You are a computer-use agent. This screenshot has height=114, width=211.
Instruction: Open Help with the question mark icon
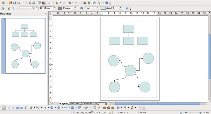107,3
